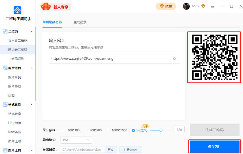
Task: Open the user avatar profile
Action: click(186, 6)
